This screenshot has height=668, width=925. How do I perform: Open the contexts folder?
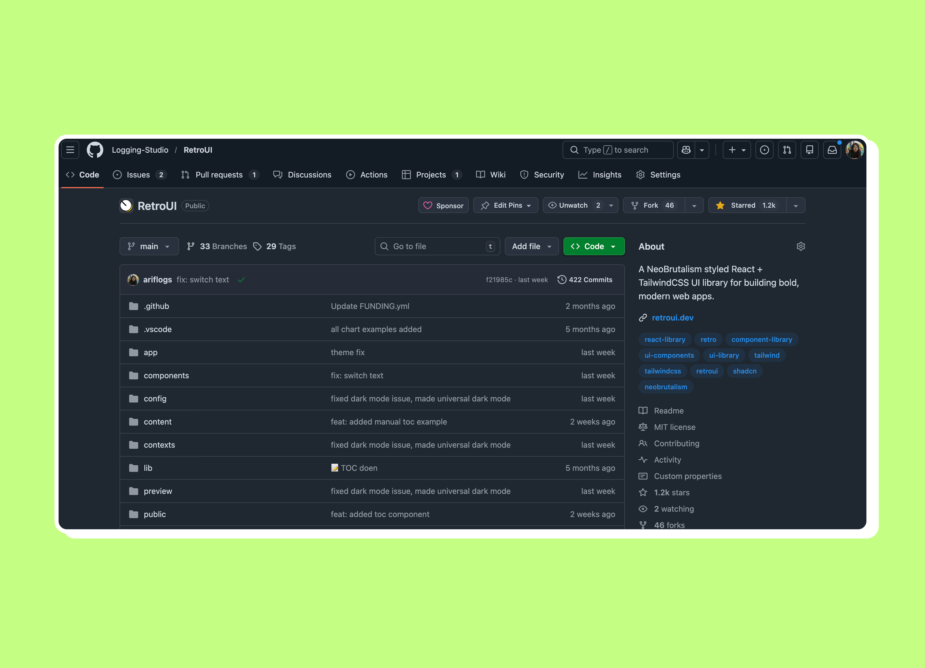pyautogui.click(x=159, y=445)
